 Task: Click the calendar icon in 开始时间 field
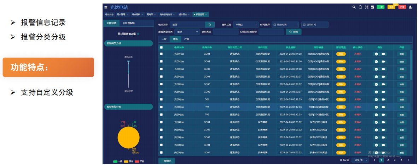274,25
